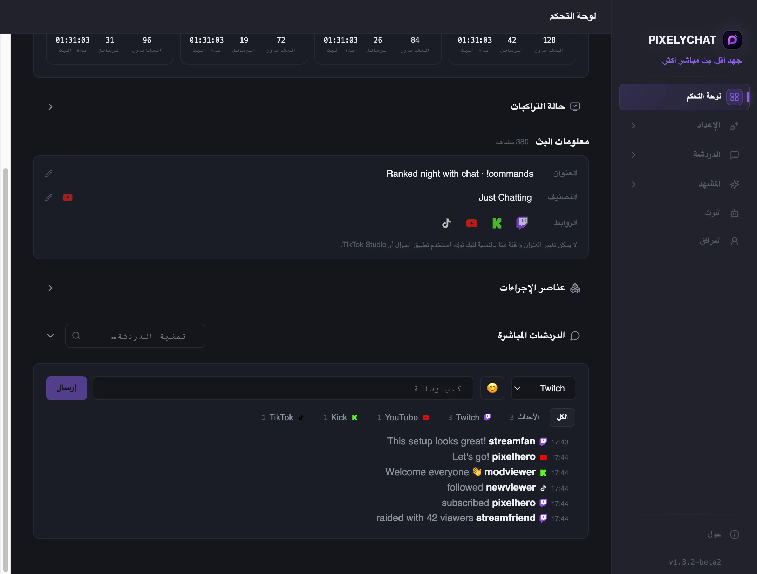Focus the اكتب رسالة message input field
Screen dimensions: 757x574
pos(283,388)
